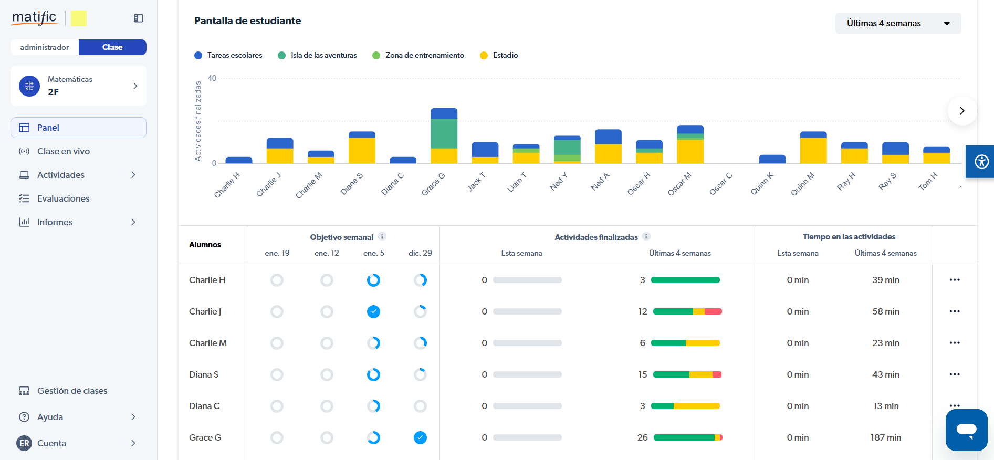Image resolution: width=994 pixels, height=460 pixels.
Task: Collapse the sidebar with the panel icon
Action: point(139,18)
